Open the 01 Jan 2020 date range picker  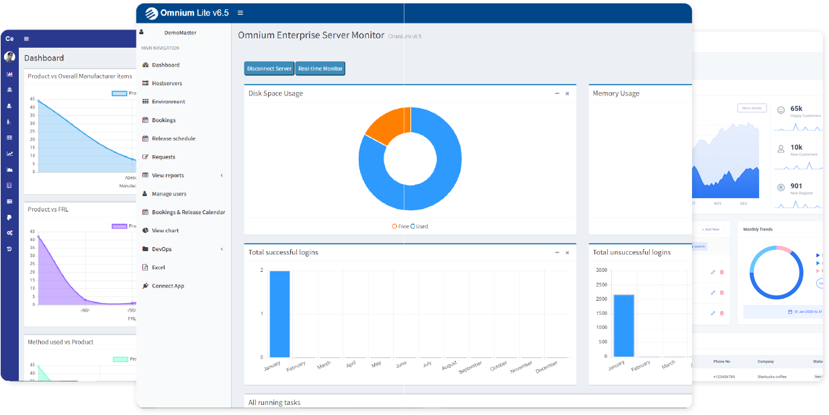pos(783,312)
